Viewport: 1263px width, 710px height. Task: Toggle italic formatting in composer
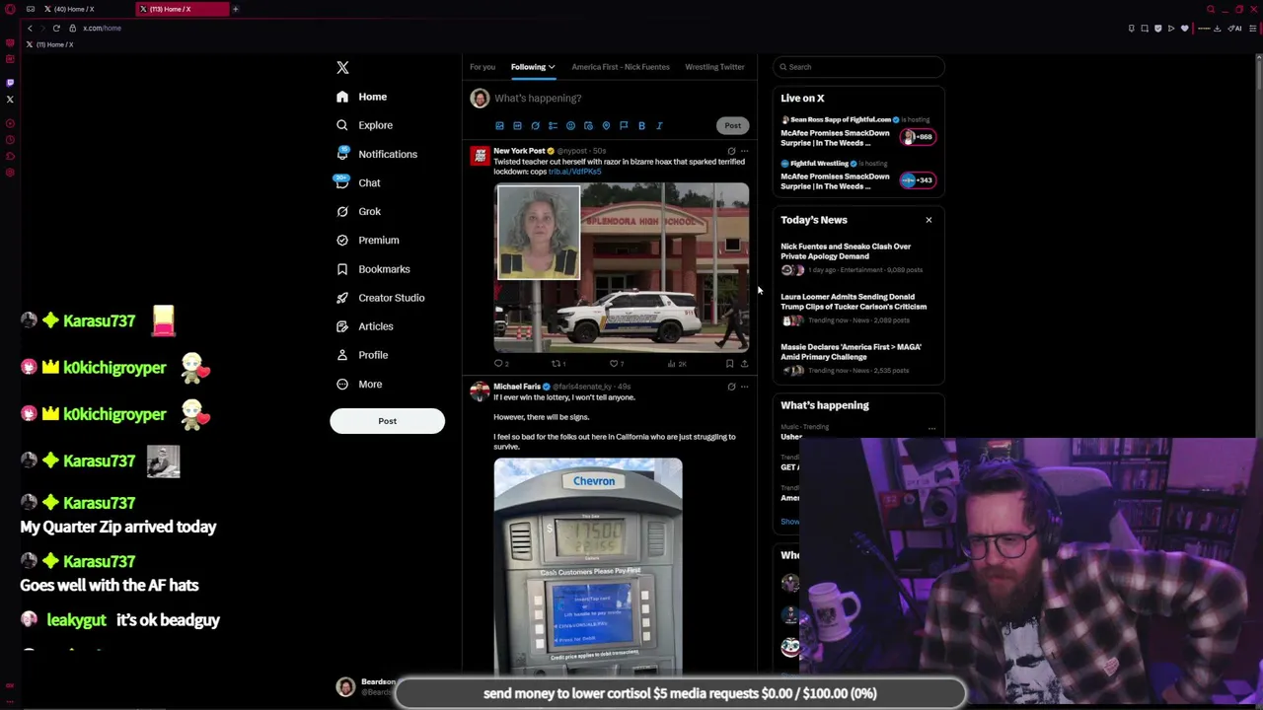click(x=659, y=126)
